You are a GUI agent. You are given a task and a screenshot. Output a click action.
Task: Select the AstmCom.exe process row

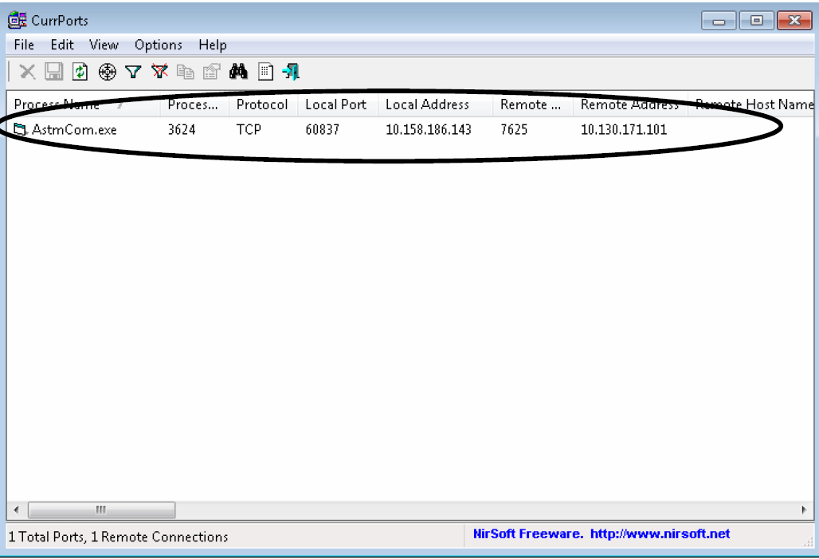(x=410, y=129)
